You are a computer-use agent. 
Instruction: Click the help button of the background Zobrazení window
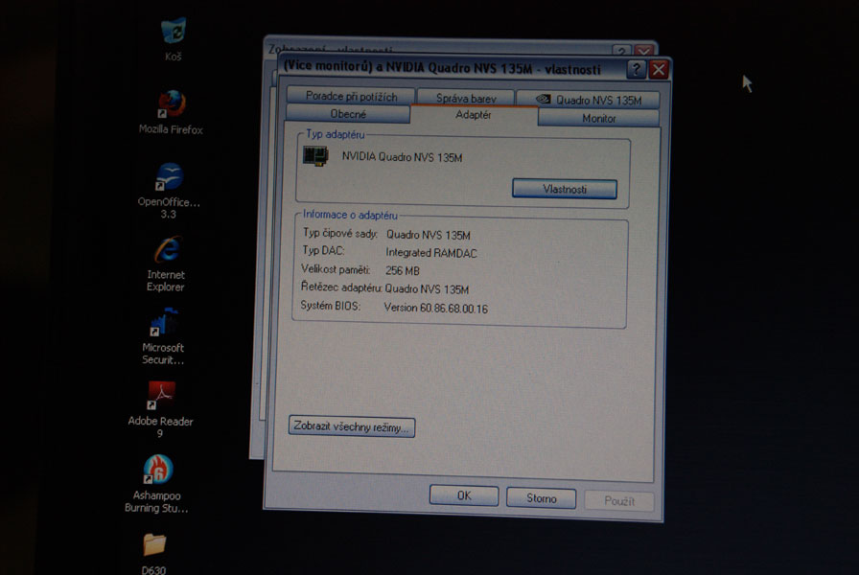point(620,51)
